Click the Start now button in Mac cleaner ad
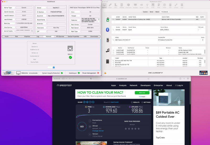 pos(142,93)
